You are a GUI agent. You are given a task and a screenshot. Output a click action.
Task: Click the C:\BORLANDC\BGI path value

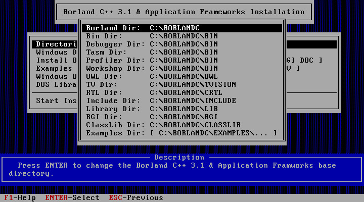pyautogui.click(x=184, y=117)
